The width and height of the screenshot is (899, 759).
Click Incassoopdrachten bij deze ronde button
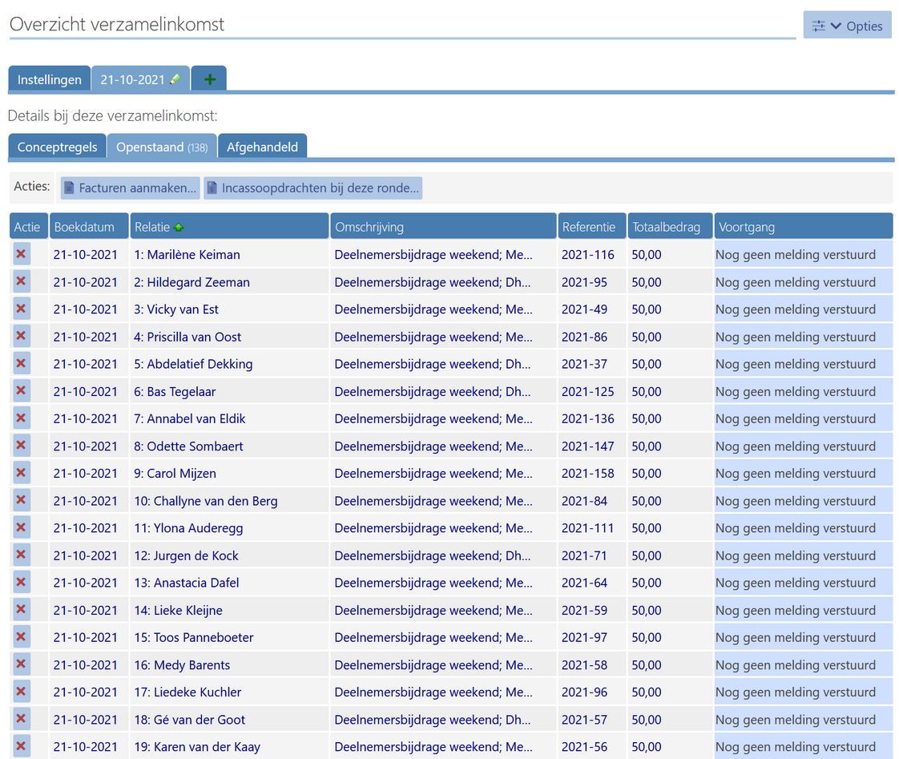pyautogui.click(x=312, y=188)
